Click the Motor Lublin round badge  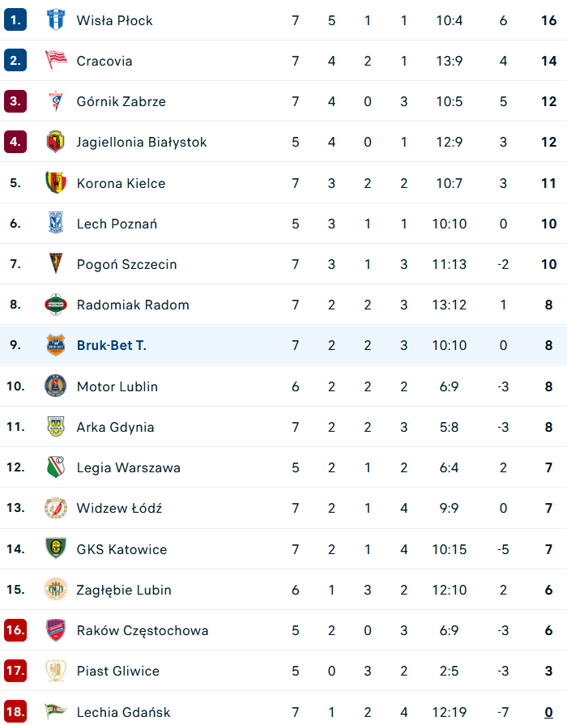click(56, 386)
